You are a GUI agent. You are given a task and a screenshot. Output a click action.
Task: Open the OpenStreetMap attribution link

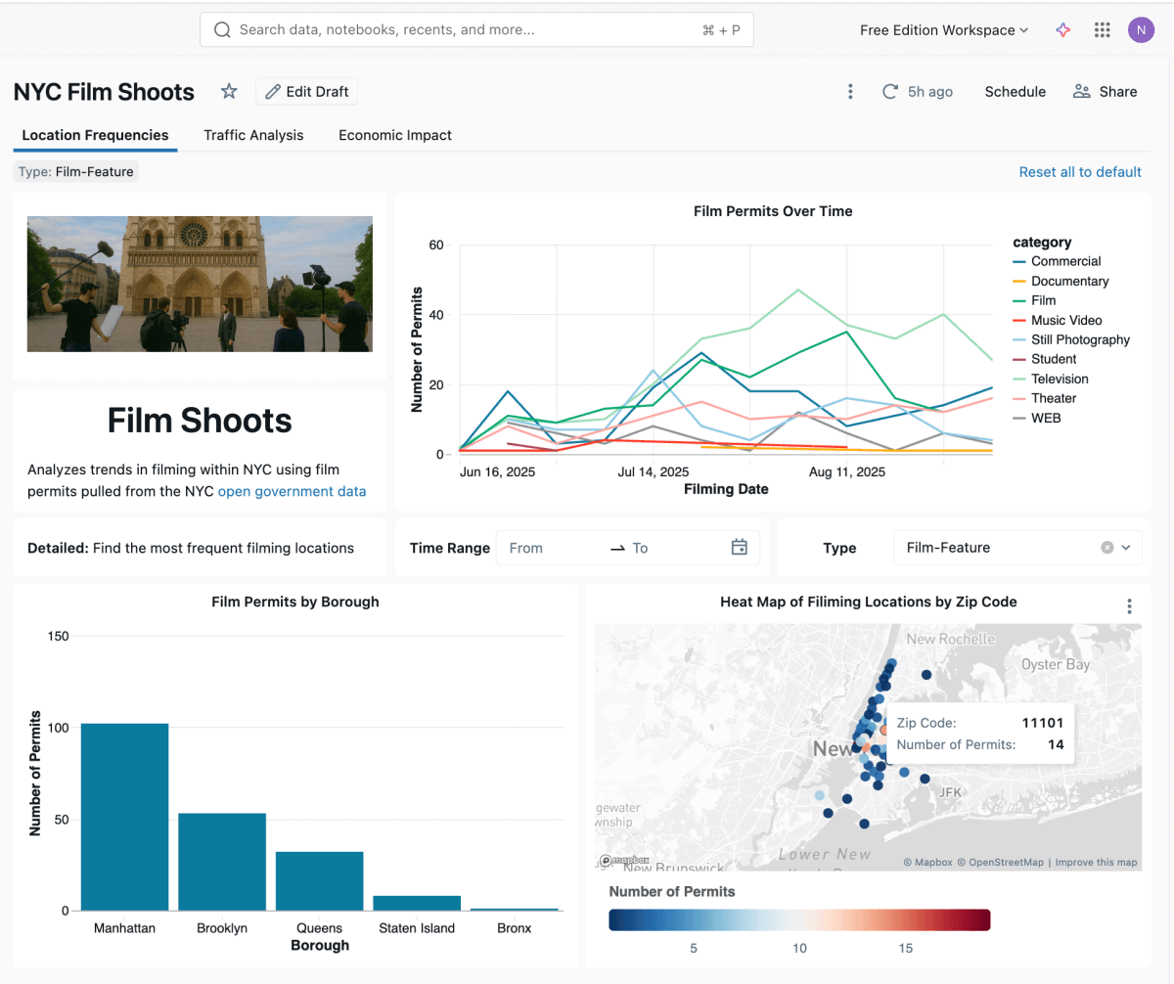(x=1000, y=863)
